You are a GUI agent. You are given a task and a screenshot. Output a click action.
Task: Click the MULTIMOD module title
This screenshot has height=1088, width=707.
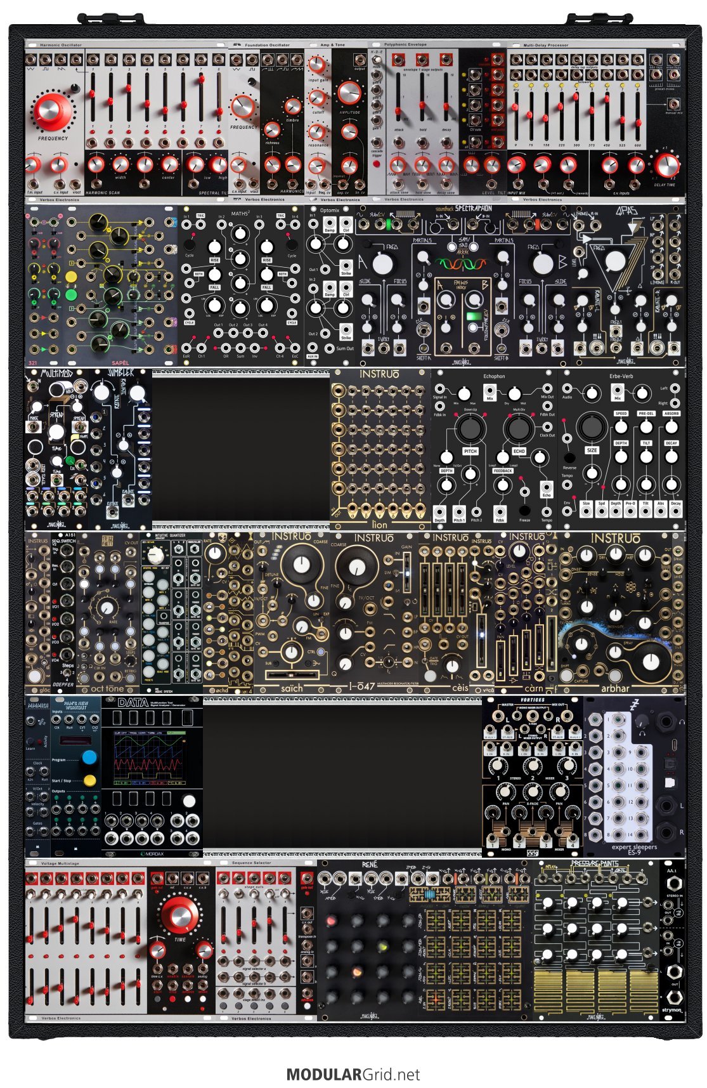58,373
